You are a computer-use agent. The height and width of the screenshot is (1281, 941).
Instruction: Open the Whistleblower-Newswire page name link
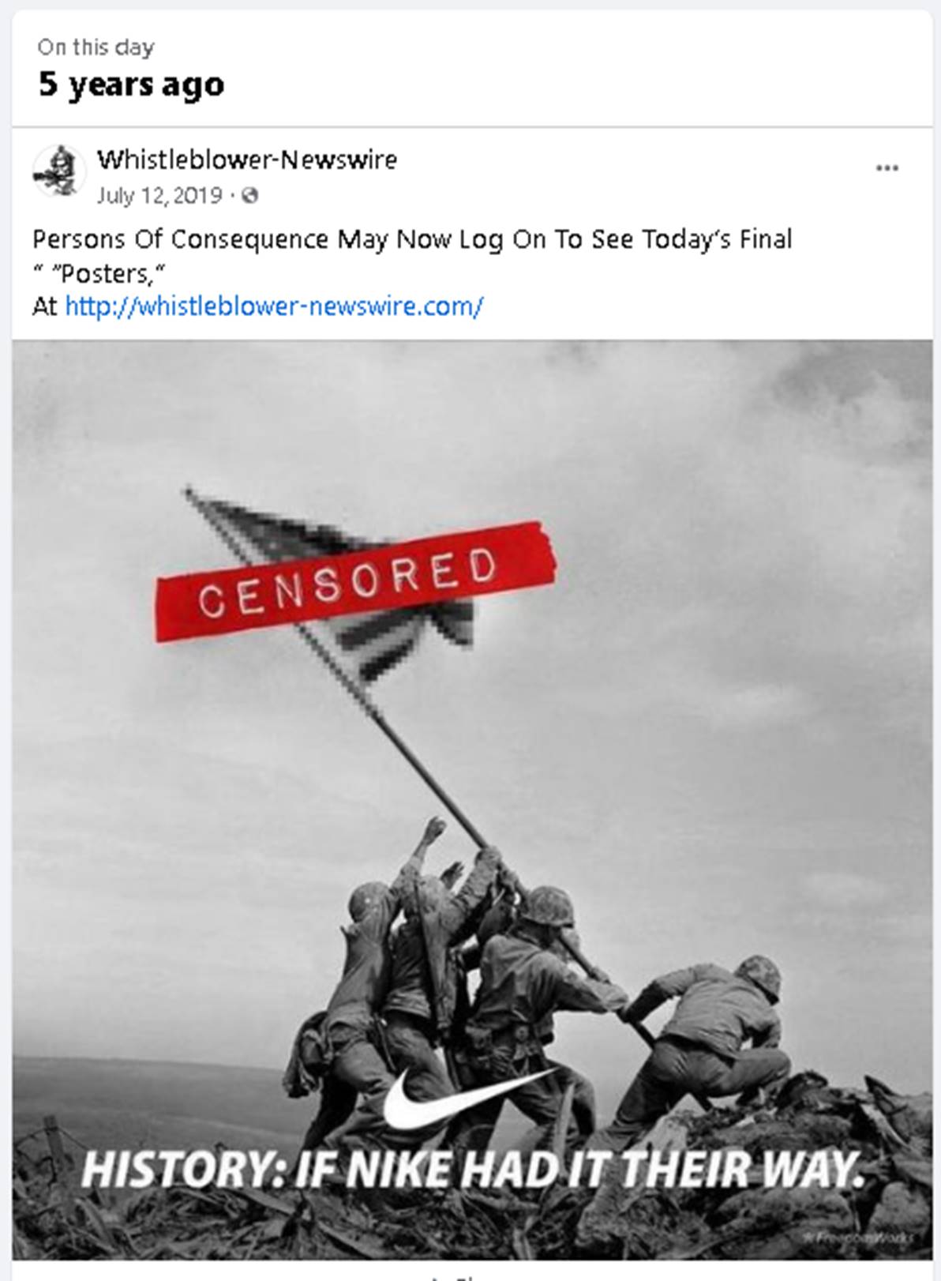pyautogui.click(x=247, y=160)
